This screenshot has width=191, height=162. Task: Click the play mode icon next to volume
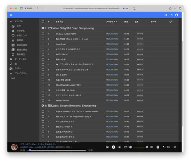(152, 147)
